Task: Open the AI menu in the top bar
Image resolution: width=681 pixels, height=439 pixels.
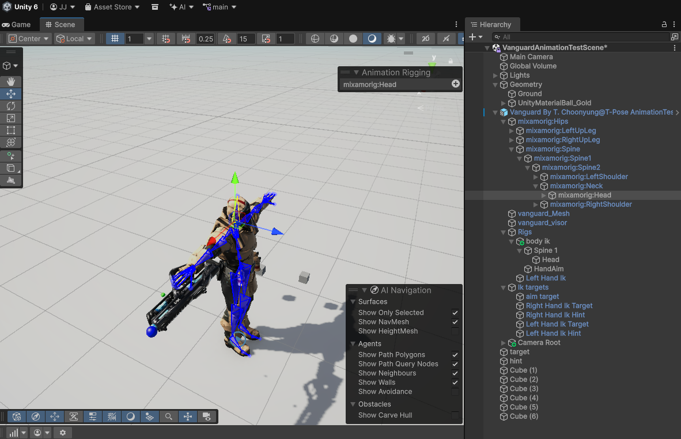Action: [181, 7]
